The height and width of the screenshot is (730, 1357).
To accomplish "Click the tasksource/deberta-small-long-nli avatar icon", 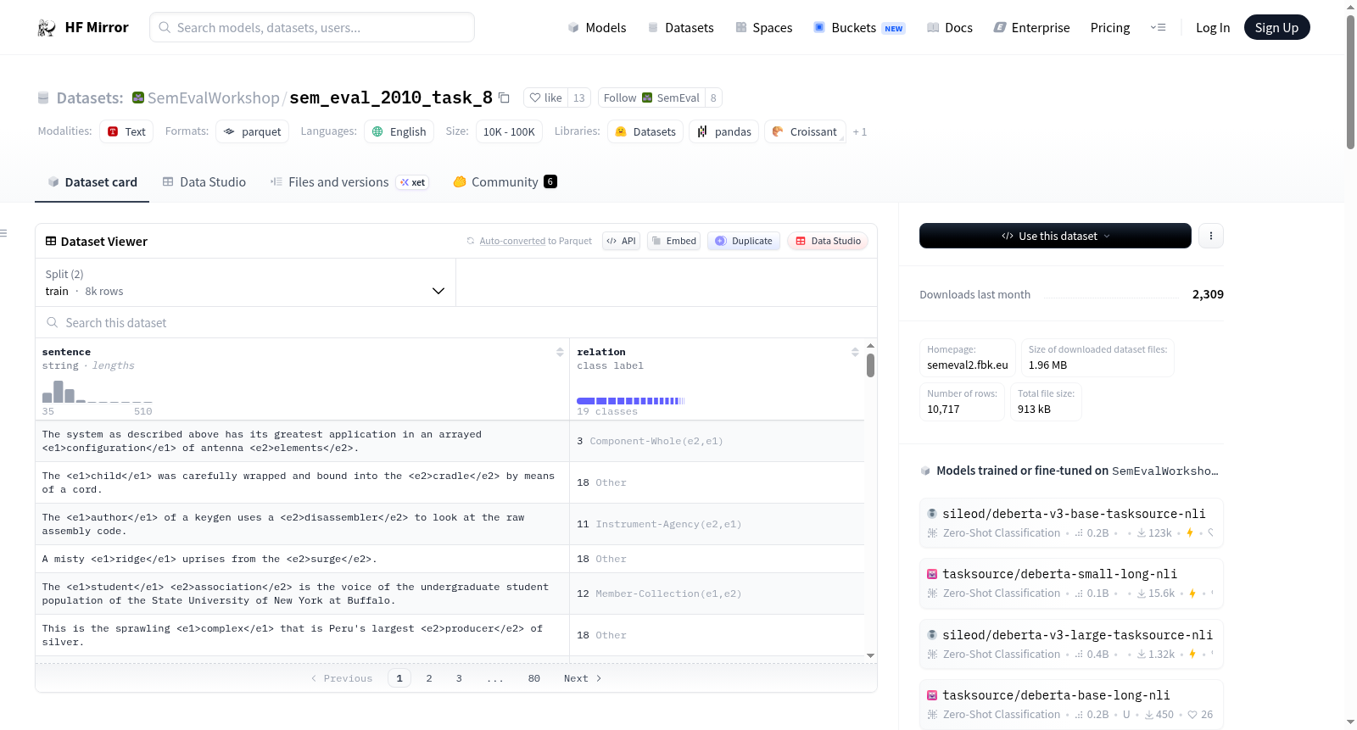I will point(932,574).
